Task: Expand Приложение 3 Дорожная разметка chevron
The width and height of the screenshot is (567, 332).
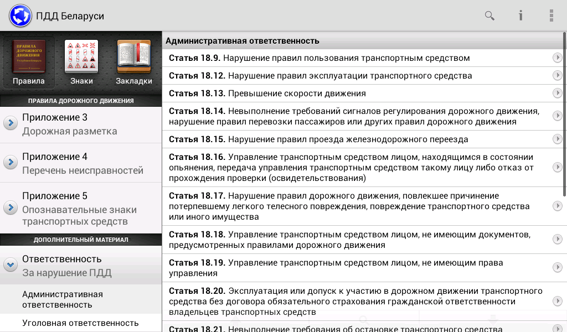Action: click(11, 123)
